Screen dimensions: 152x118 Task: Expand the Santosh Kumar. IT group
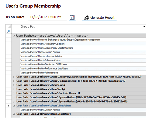[x=14, y=93]
